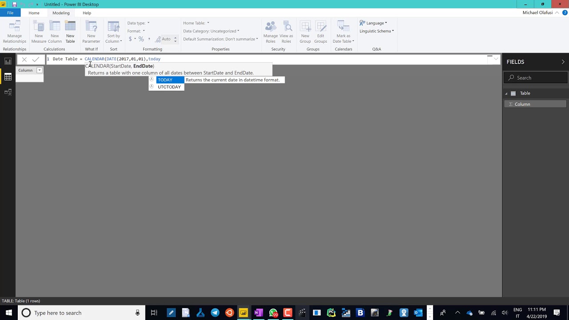Open Telegram from taskbar

(x=215, y=313)
